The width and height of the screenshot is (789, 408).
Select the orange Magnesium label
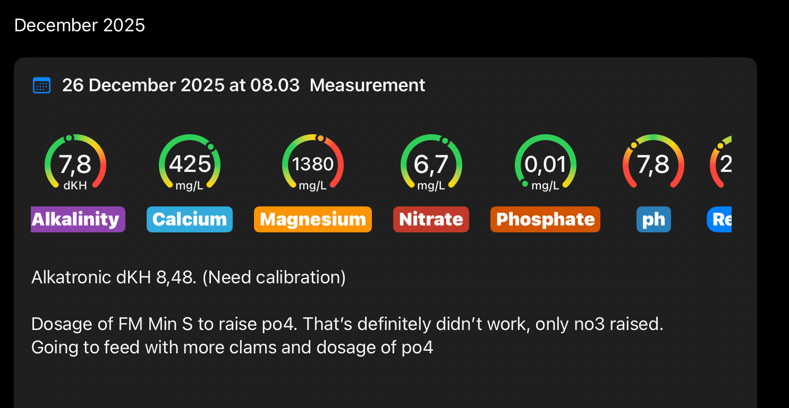pos(313,219)
